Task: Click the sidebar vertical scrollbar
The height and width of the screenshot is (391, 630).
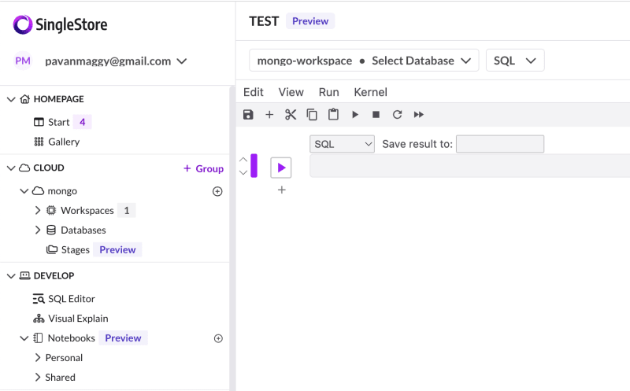Action: coord(232,238)
